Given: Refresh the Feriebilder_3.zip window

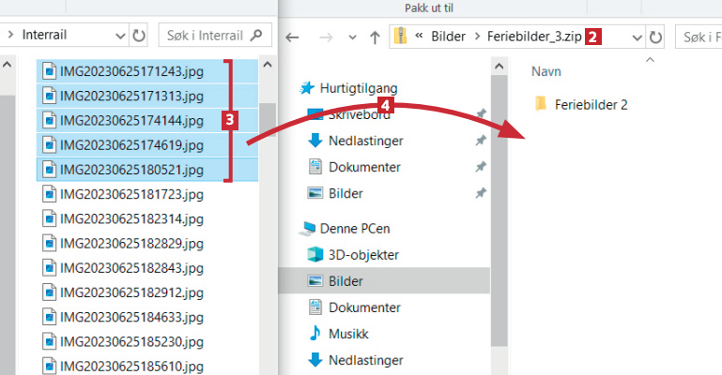Looking at the screenshot, I should [655, 37].
